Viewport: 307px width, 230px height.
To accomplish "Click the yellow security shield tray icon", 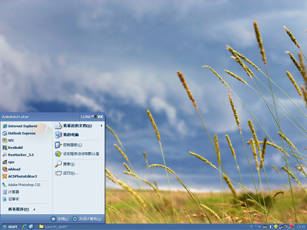I will [275, 226].
